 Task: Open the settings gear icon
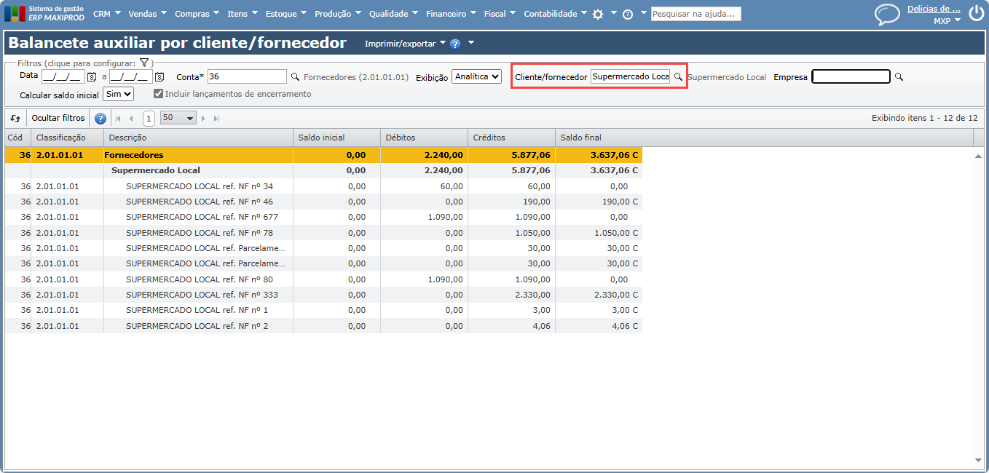pos(598,15)
